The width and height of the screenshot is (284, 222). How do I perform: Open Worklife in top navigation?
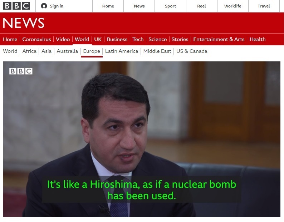point(232,6)
